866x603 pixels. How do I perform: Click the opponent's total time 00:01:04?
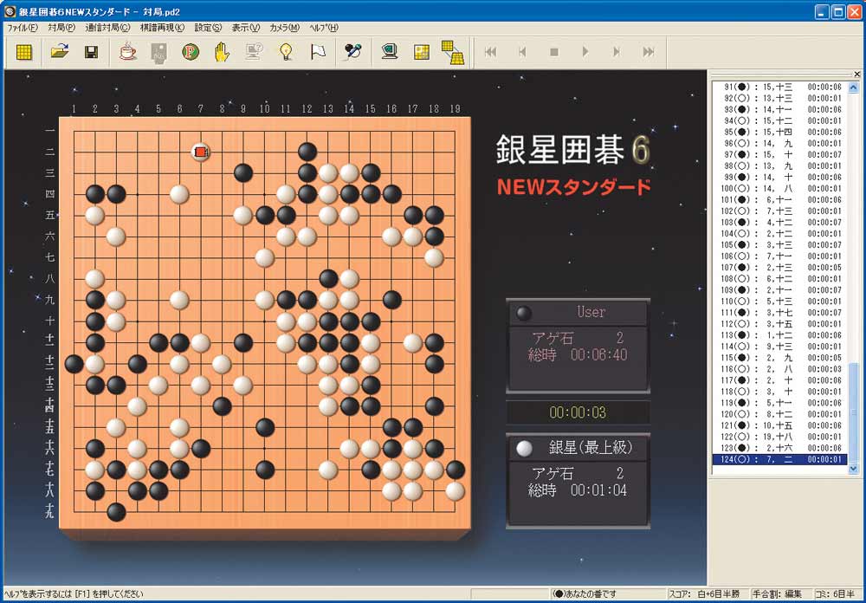tap(598, 490)
